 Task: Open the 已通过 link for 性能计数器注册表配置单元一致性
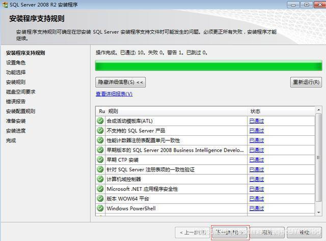[257, 140]
